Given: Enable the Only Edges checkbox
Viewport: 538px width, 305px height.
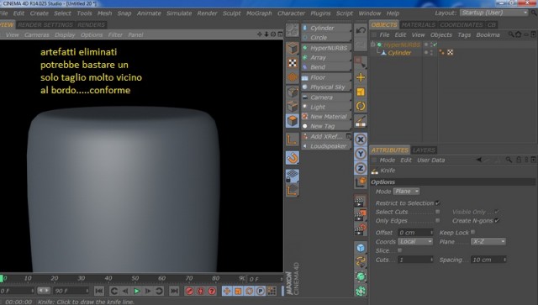Looking at the screenshot, I should [437, 221].
